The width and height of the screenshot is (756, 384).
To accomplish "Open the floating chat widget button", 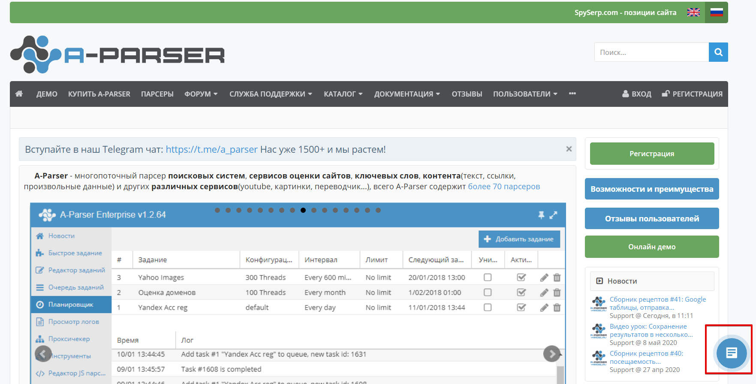I will tap(732, 353).
